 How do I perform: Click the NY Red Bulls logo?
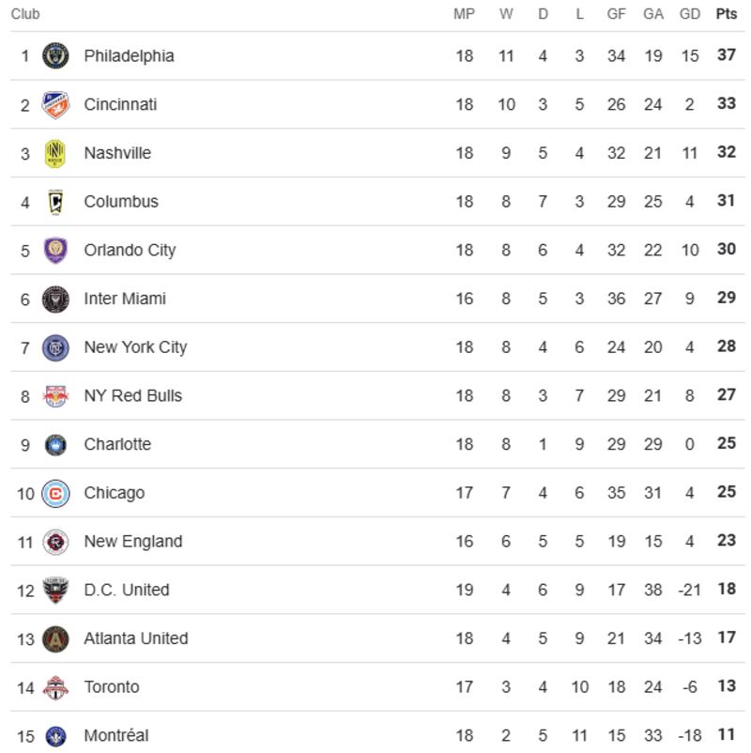(x=55, y=396)
